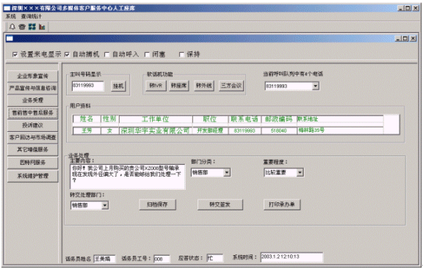Uncheck the 设置来电显示 checkbox
Viewport: 423px width, 269px height.
[x=15, y=55]
